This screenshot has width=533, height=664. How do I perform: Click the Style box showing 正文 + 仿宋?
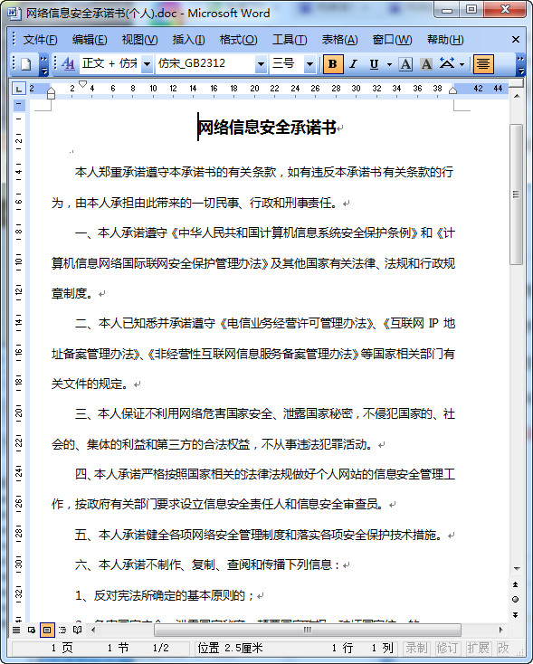tap(110, 64)
